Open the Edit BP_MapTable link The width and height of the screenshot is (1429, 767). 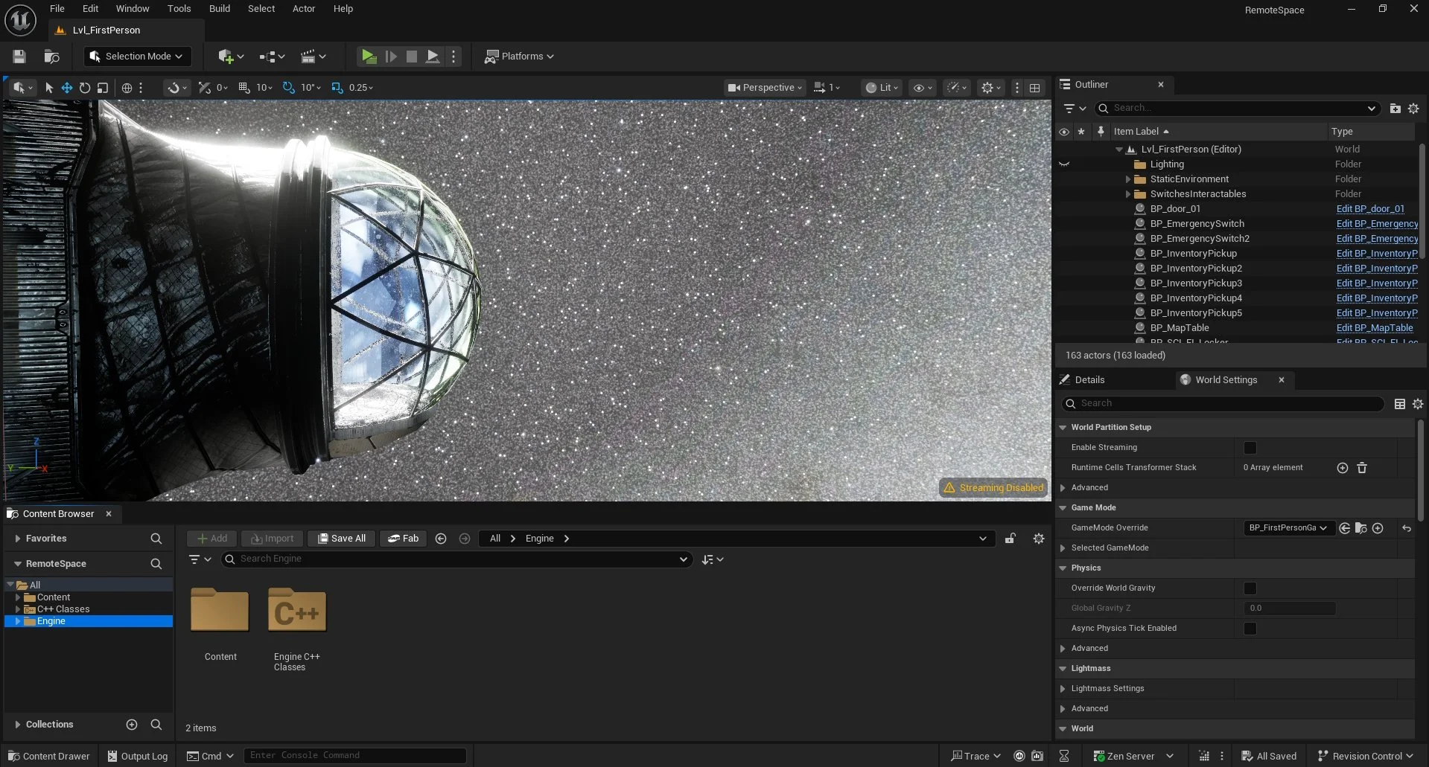point(1375,328)
